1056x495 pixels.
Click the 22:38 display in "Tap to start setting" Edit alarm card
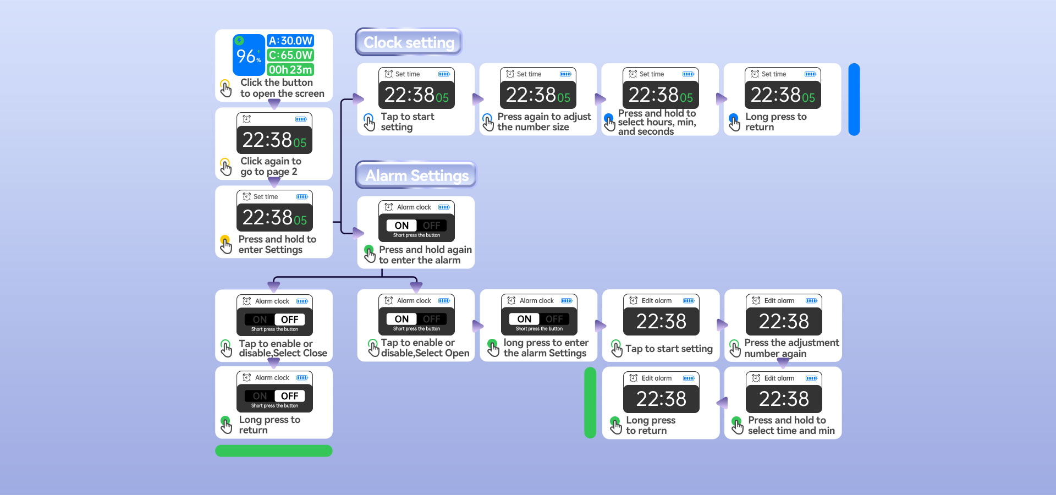click(x=661, y=321)
